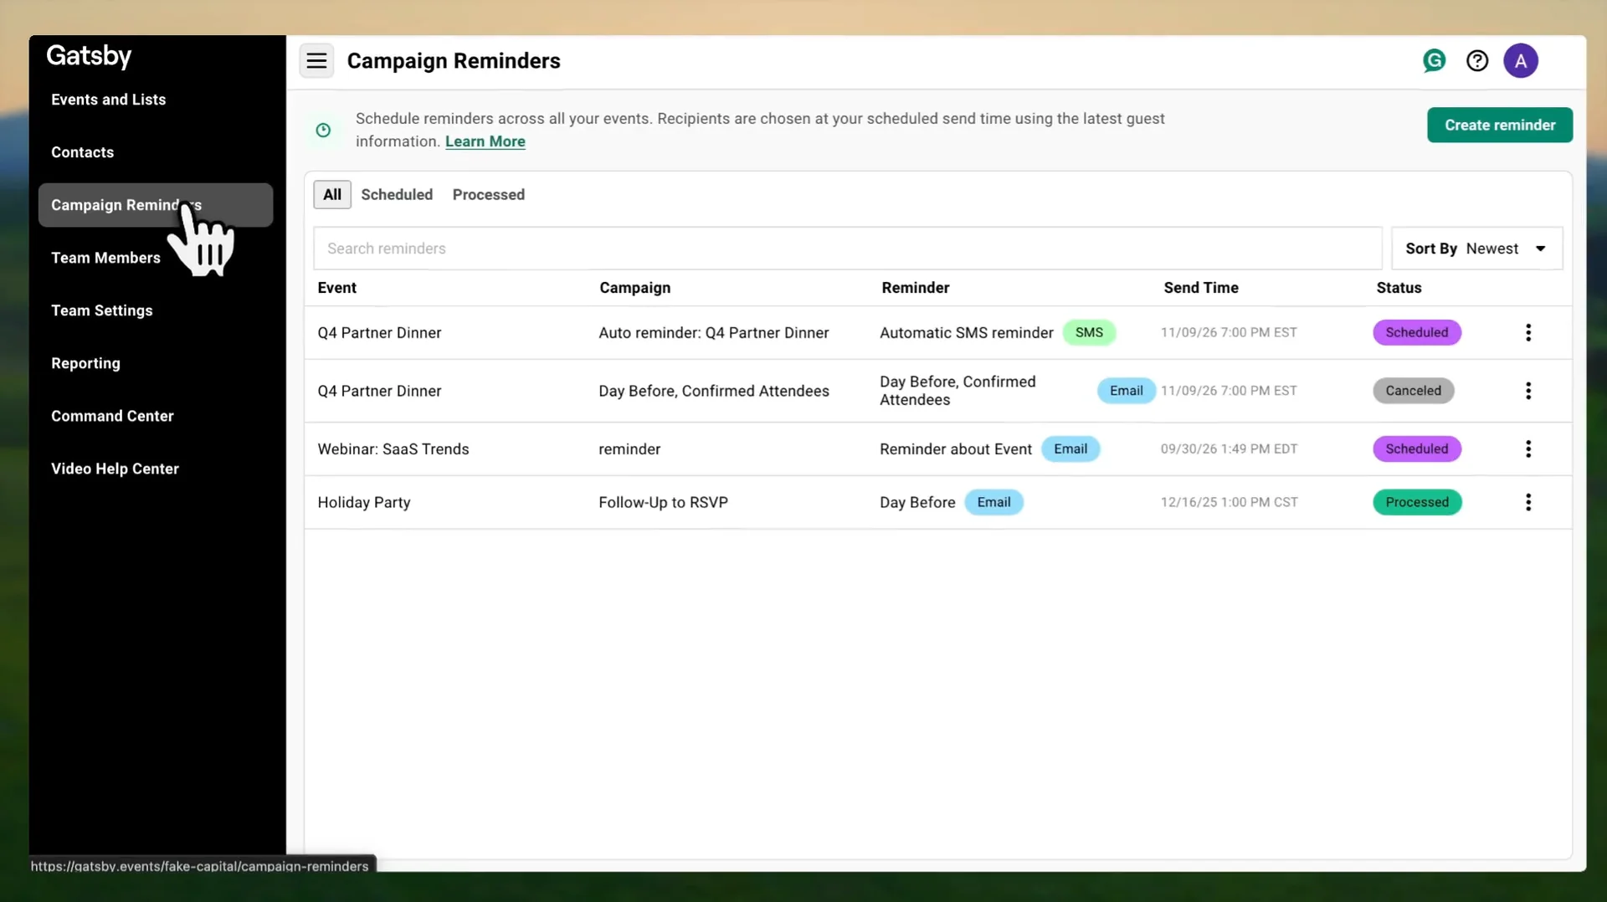The image size is (1607, 902).
Task: Click the Send Time column header
Action: (x=1201, y=288)
